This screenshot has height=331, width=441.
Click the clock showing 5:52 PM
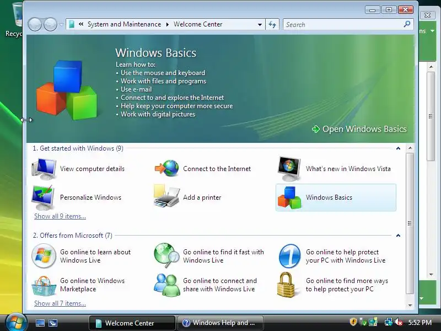pos(420,322)
